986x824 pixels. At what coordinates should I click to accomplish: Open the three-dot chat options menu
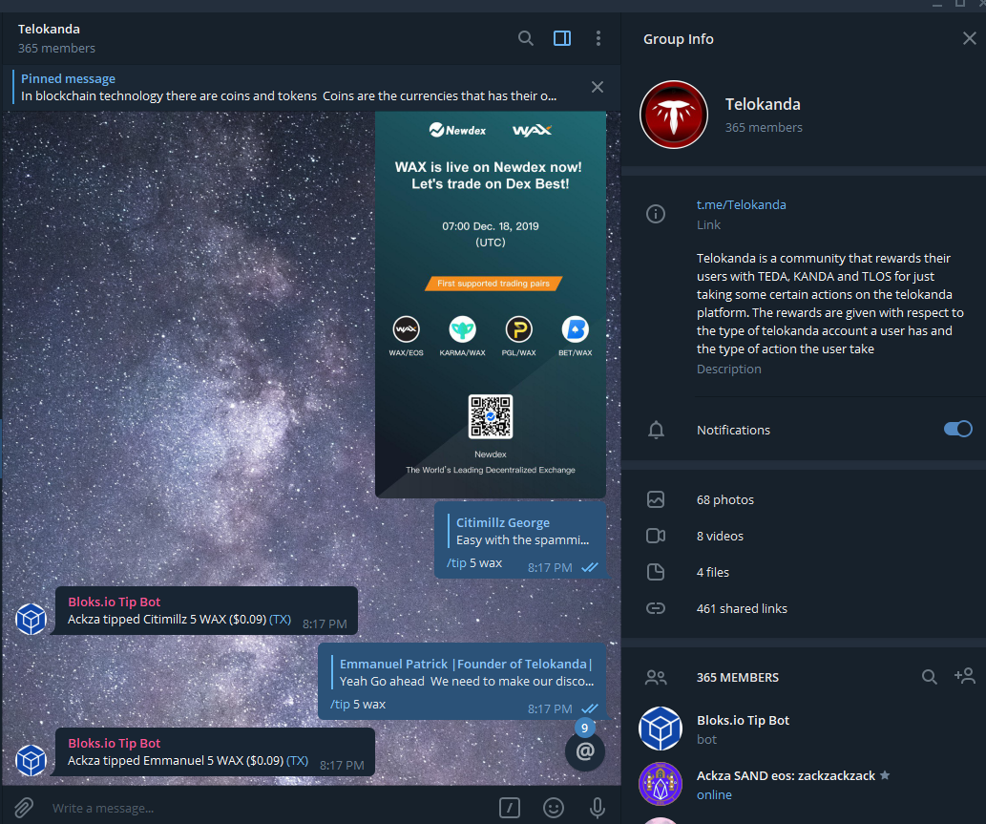598,38
